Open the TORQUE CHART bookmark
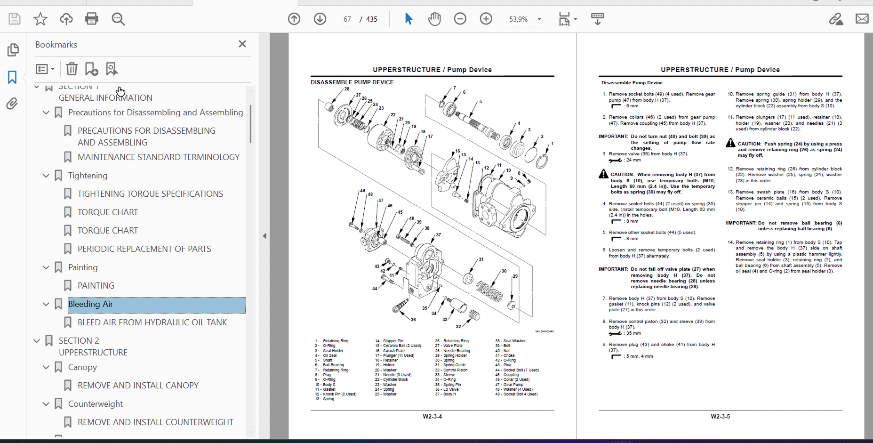Image resolution: width=873 pixels, height=443 pixels. tap(108, 212)
